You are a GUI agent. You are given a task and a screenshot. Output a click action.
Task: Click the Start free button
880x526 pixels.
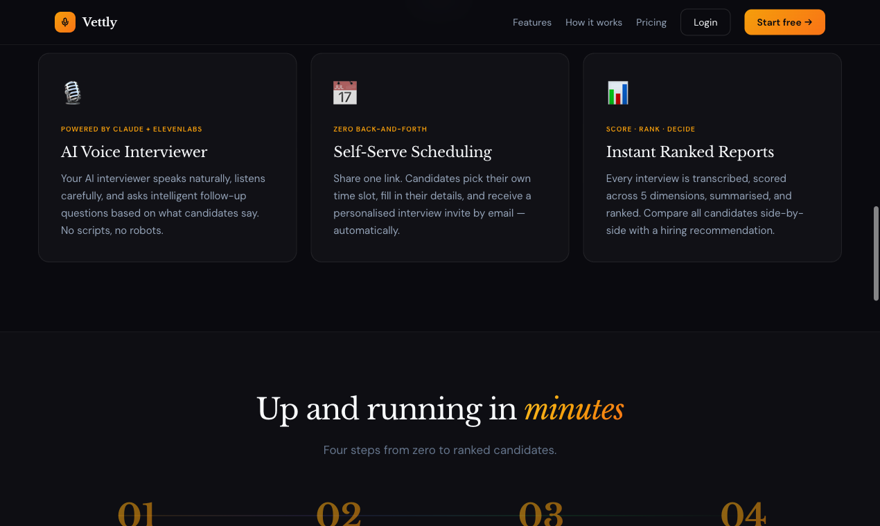(x=784, y=22)
